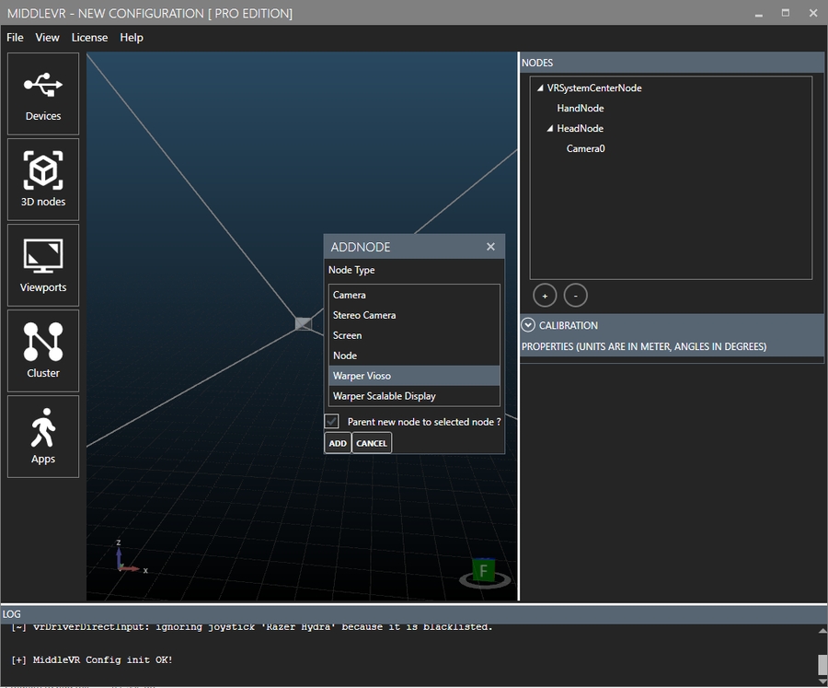
Task: Expand the Calibration section
Action: 528,325
